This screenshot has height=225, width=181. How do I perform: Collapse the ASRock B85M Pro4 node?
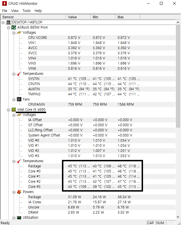click(x=9, y=28)
